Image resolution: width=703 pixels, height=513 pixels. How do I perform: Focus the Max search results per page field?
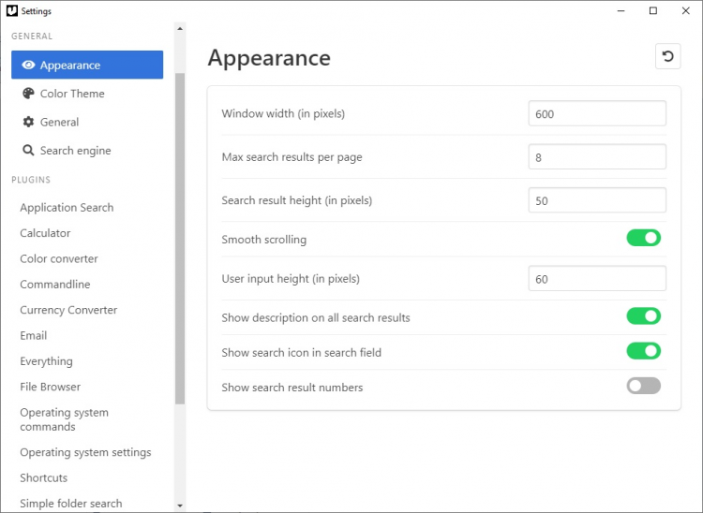coord(596,157)
